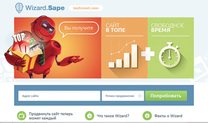
Task: Focus the "Адрес сайта" input field
Action: pyautogui.click(x=59, y=96)
